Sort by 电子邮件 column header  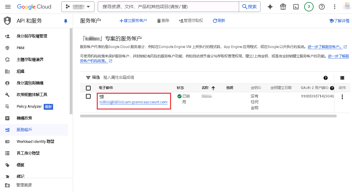tap(106, 88)
